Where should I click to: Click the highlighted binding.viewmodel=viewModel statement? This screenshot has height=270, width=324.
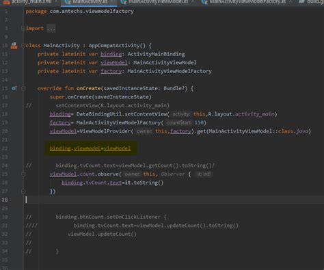pyautogui.click(x=90, y=148)
